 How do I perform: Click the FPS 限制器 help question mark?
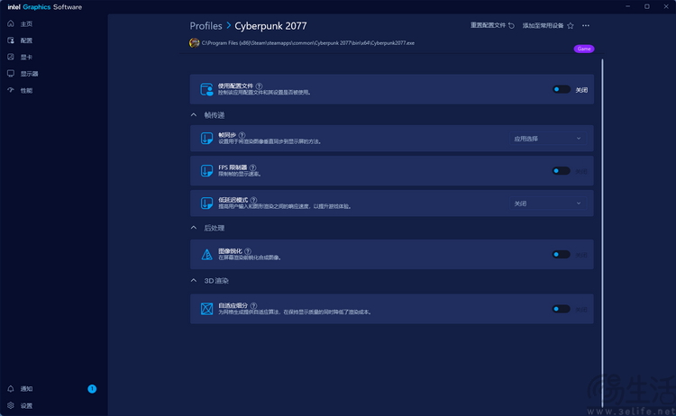(252, 167)
